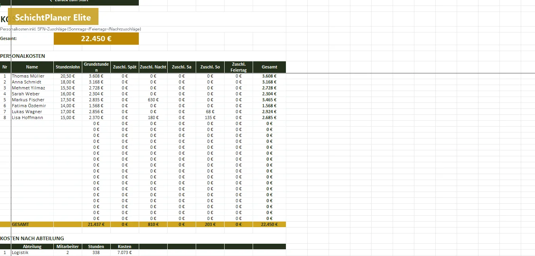The width and height of the screenshot is (535, 256).
Task: Click Lisa Hoffmann's total 2.685 €
Action: 269,118
